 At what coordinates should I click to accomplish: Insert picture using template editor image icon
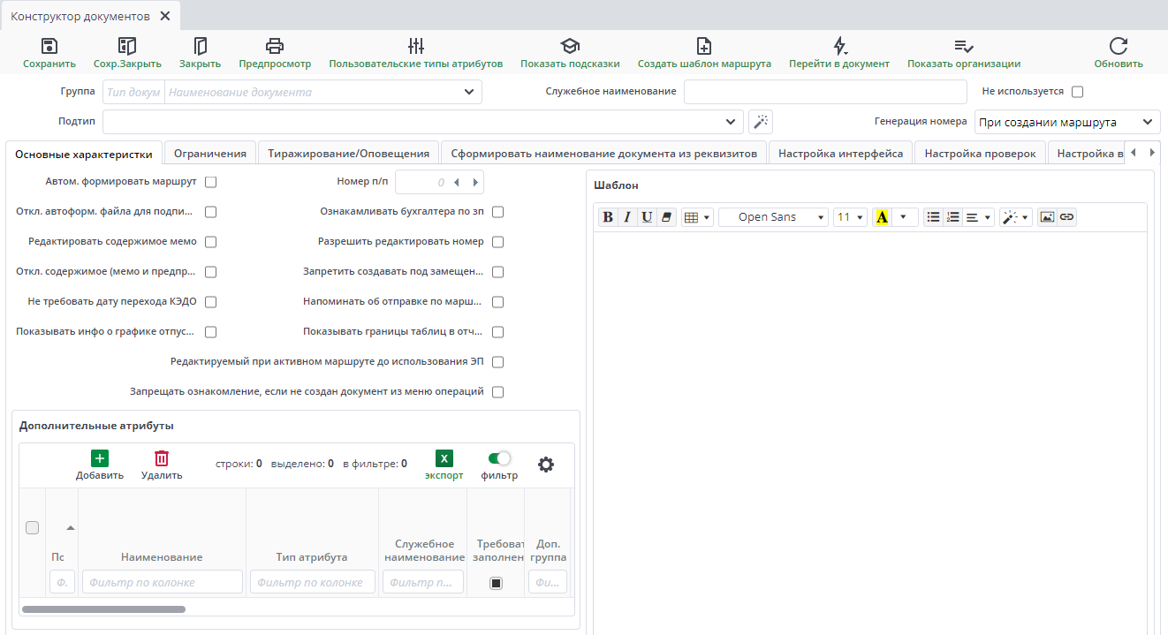(x=1047, y=217)
